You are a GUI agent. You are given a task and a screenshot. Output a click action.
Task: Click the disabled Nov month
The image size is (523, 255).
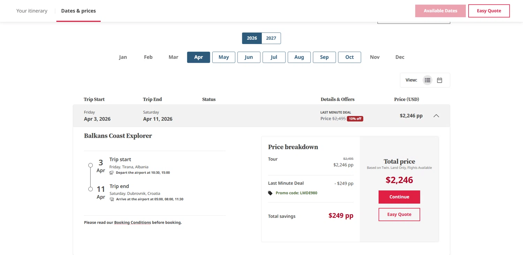point(375,57)
